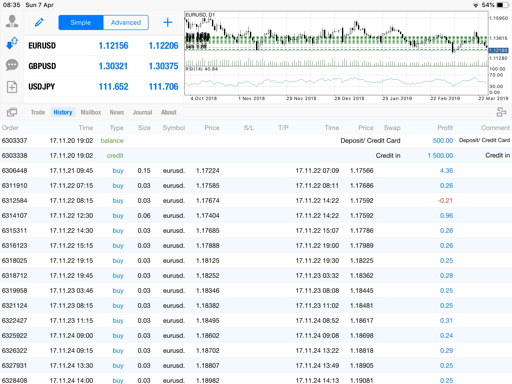Open the chat messages bubble icon
512x384 pixels.
[x=12, y=65]
